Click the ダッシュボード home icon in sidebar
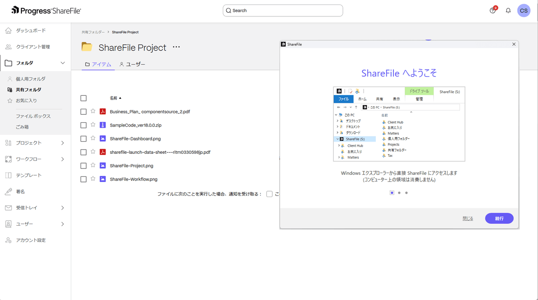538x300 pixels. point(8,30)
